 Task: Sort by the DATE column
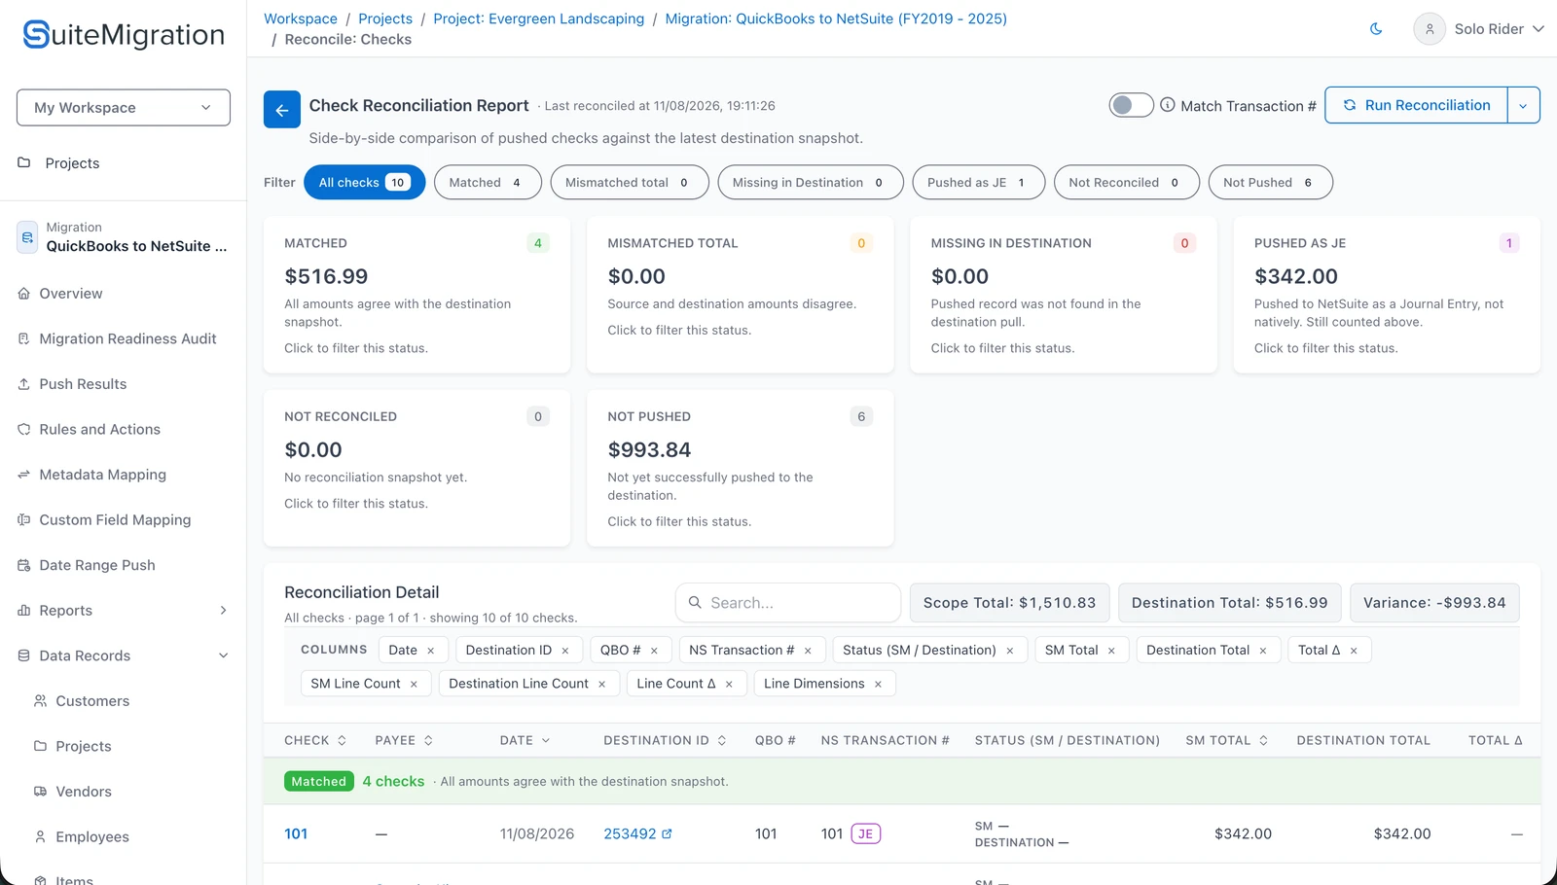[x=525, y=740]
